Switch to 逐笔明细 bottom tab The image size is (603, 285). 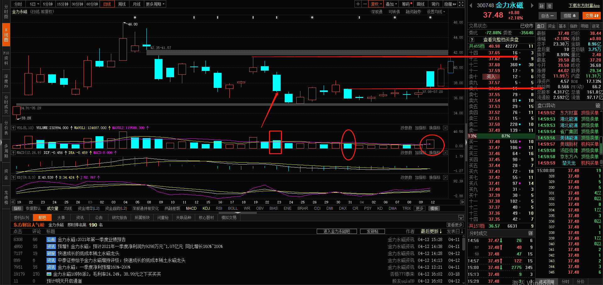click(x=546, y=282)
